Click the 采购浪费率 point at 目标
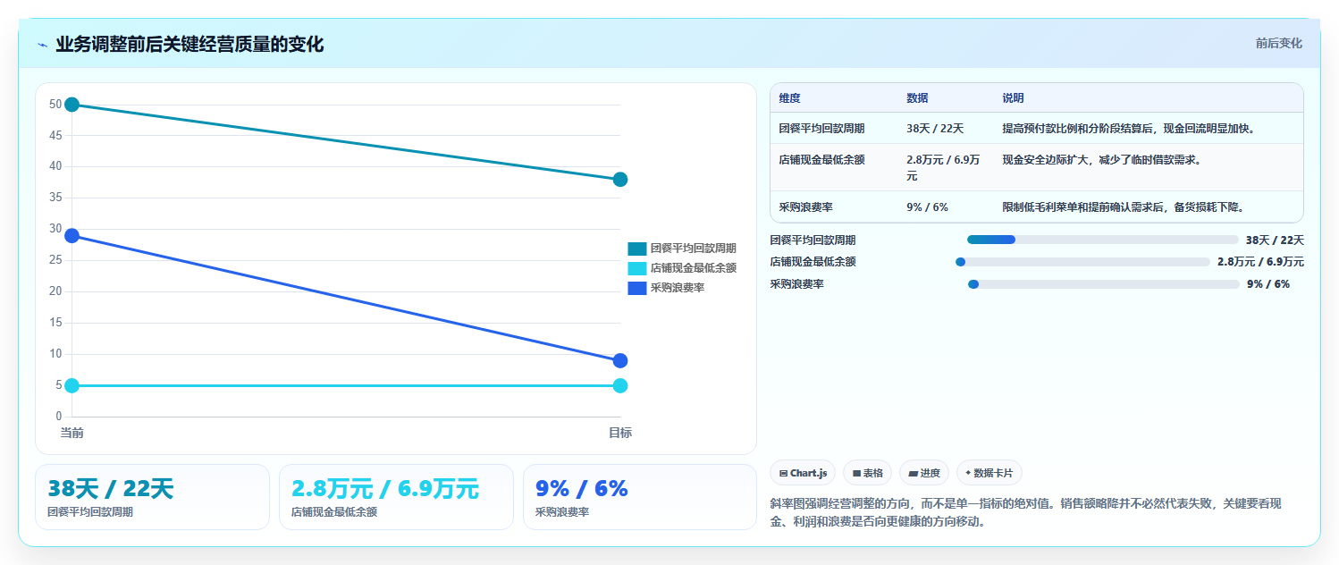 point(620,361)
